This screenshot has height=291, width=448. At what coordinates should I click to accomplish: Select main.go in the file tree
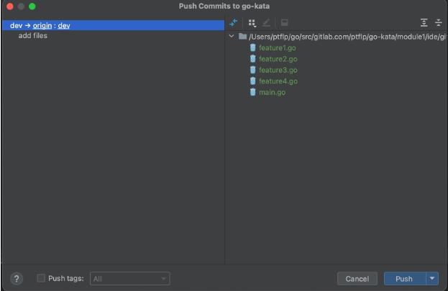(x=272, y=93)
